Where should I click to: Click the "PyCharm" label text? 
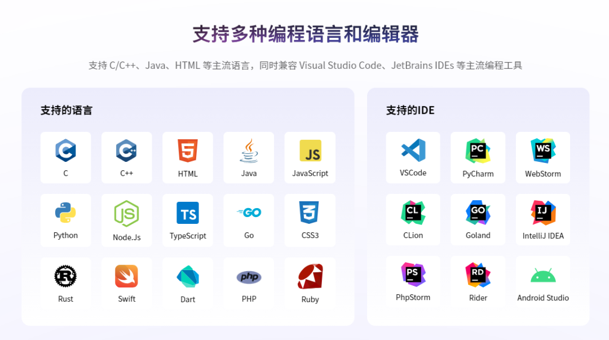[478, 174]
